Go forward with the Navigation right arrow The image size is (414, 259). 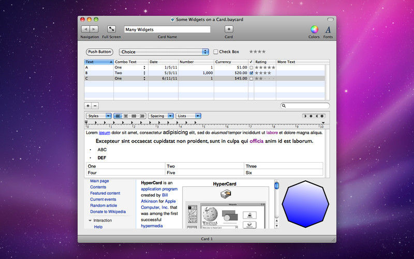(94, 29)
